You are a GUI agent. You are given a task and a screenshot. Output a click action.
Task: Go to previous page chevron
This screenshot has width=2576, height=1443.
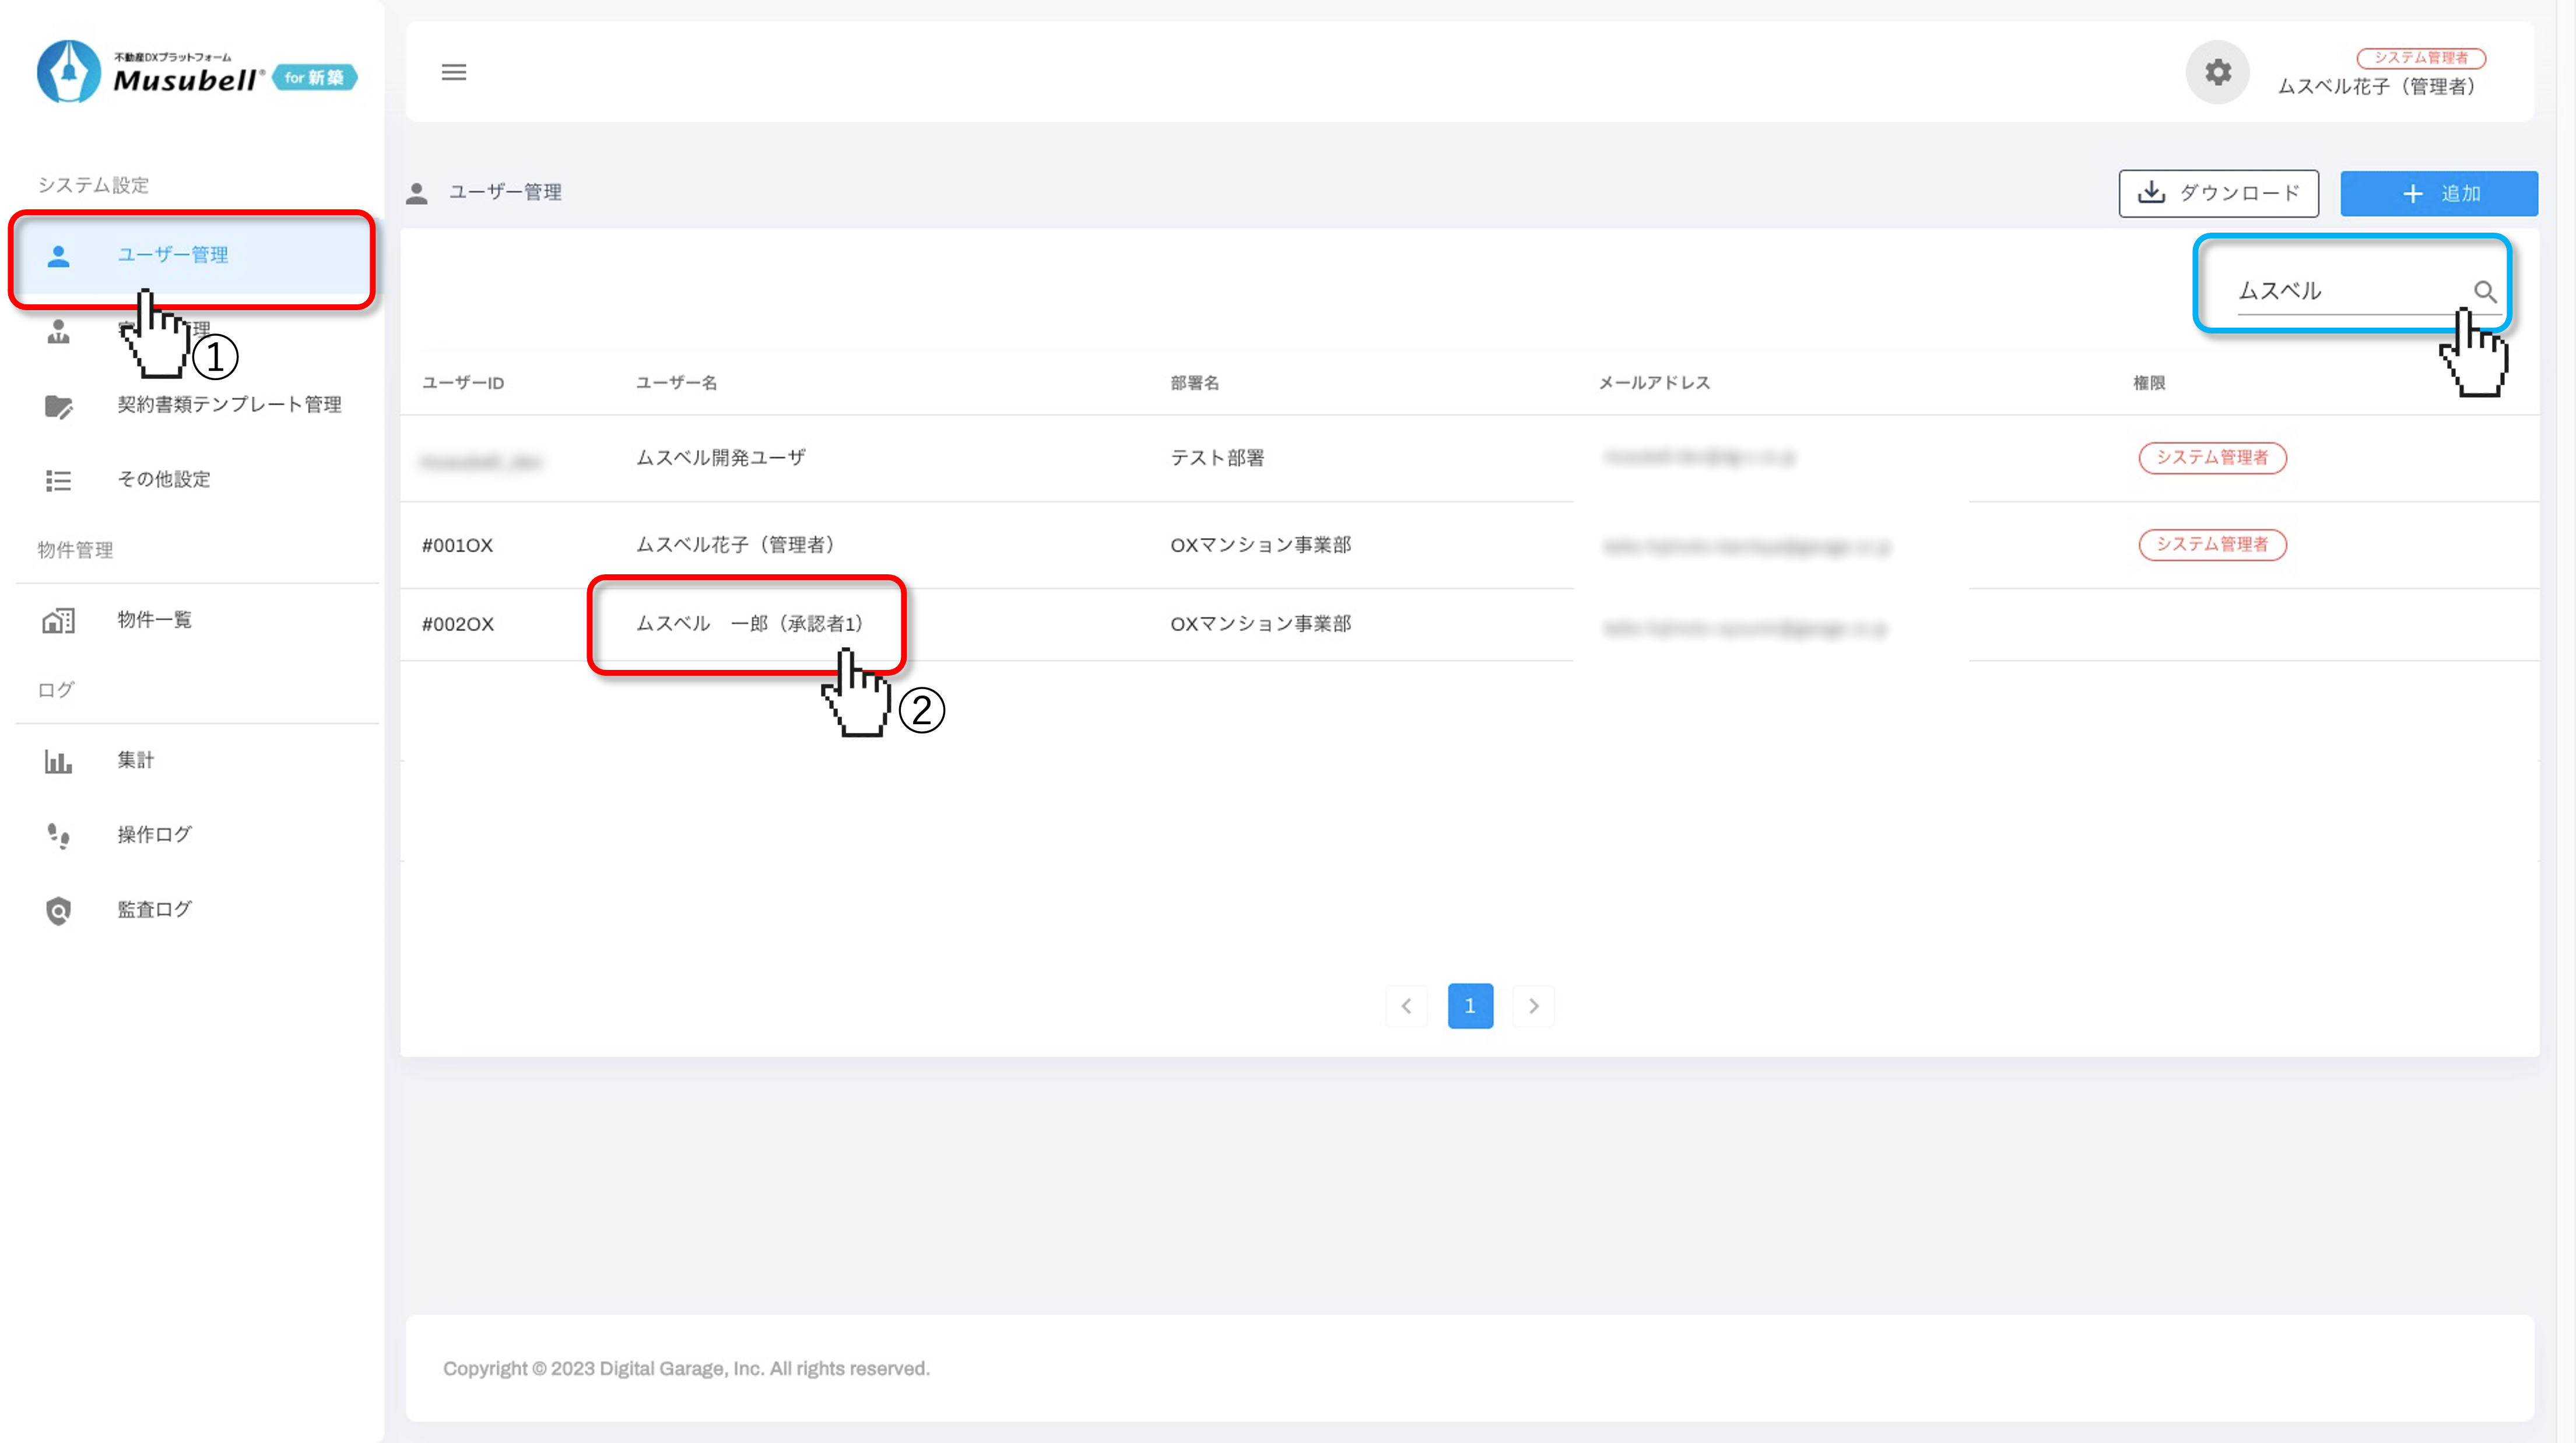[1406, 1006]
